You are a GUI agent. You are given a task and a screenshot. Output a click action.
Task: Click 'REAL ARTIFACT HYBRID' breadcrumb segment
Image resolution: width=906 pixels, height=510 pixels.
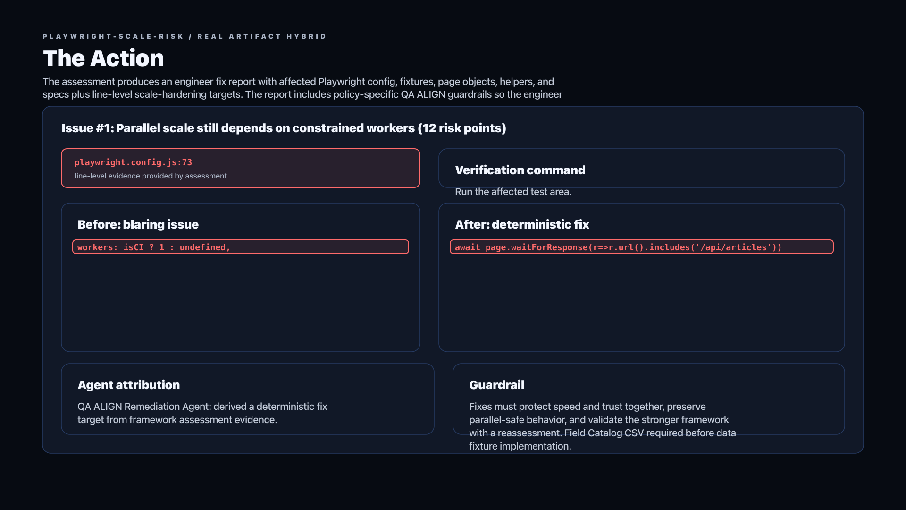pos(262,36)
